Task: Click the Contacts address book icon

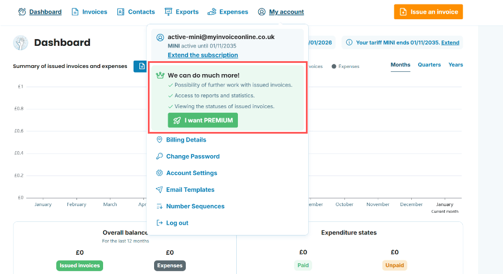Action: (121, 12)
